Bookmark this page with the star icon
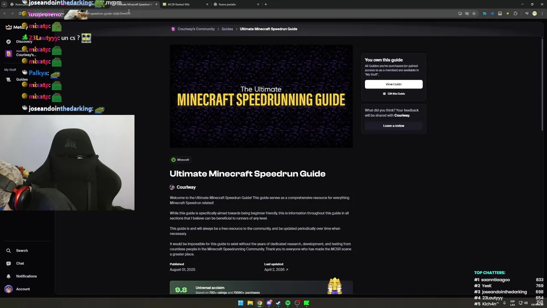547x308 pixels. (474, 13)
